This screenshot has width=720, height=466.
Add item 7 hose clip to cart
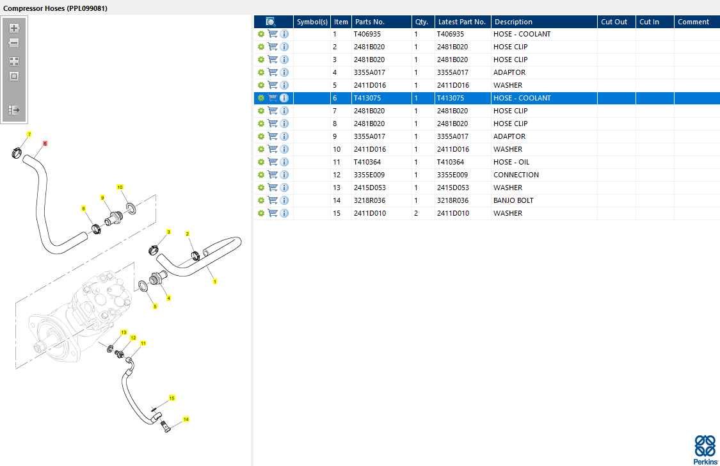pos(273,111)
